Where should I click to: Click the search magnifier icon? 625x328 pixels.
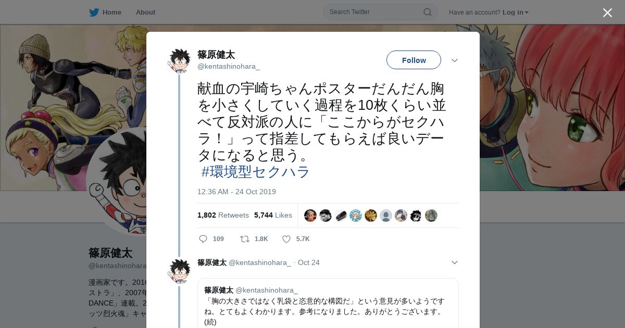(x=427, y=12)
